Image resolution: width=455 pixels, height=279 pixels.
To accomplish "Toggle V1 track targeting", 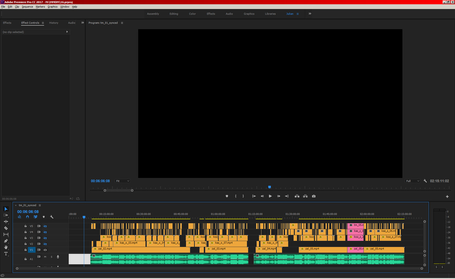I will (31, 250).
